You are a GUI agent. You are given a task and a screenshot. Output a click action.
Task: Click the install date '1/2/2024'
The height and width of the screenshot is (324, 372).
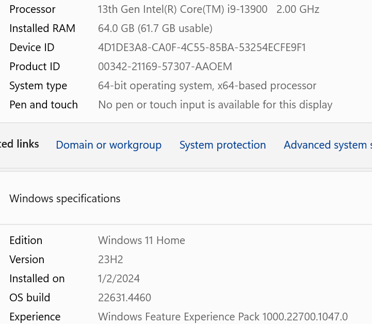coord(119,279)
